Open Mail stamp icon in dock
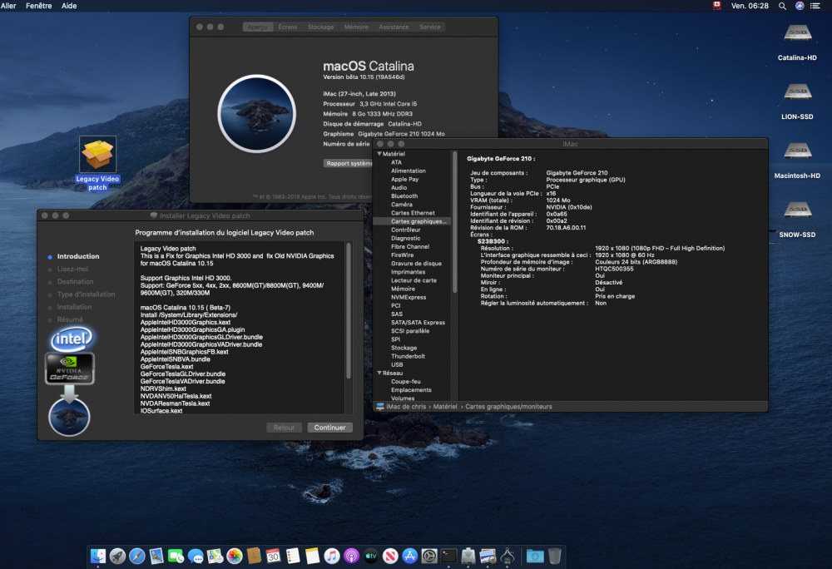Image resolution: width=832 pixels, height=569 pixels. (156, 556)
